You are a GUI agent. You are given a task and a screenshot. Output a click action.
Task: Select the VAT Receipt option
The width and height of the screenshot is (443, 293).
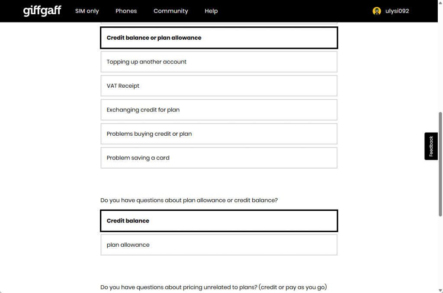click(x=219, y=86)
